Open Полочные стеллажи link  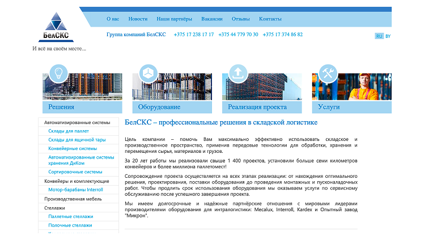tap(70, 225)
